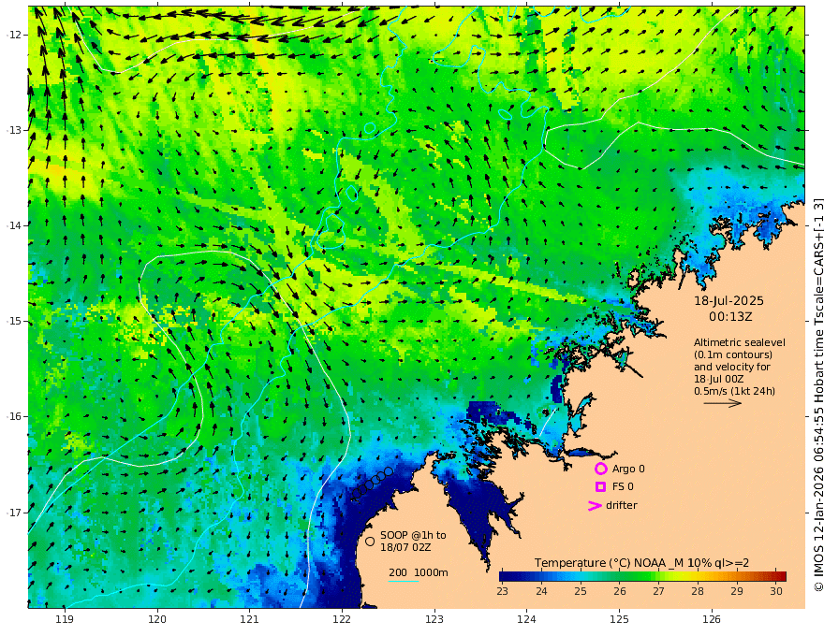Click the 'Argo 0' legend label

(x=628, y=469)
